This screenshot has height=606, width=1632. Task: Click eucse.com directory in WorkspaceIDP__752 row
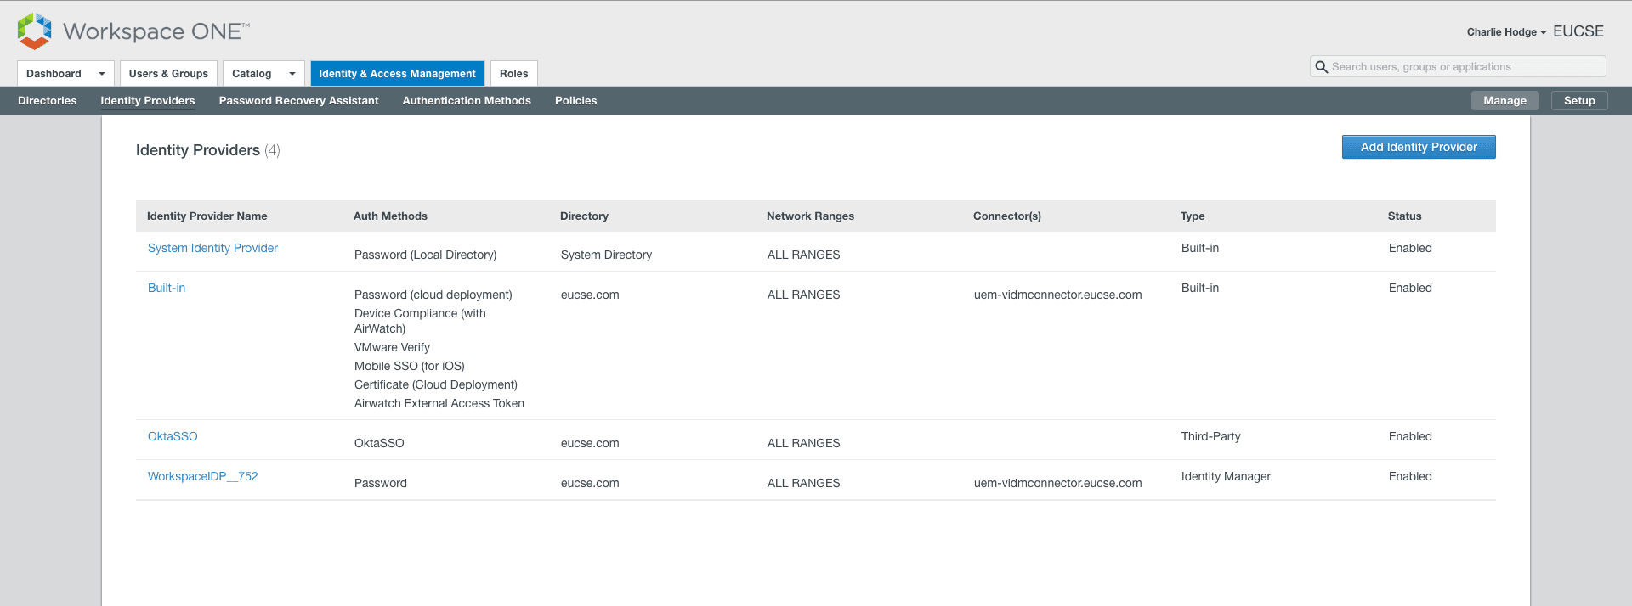[x=590, y=484]
